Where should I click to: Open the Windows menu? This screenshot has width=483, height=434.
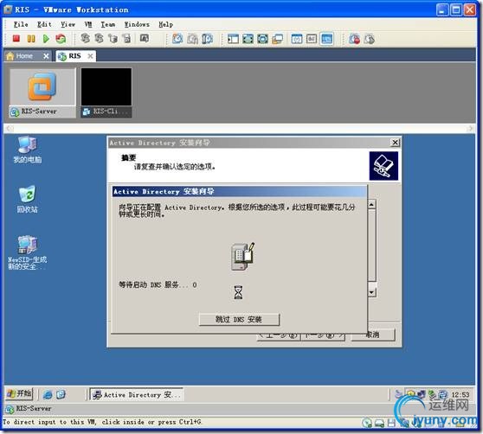pyautogui.click(x=137, y=24)
